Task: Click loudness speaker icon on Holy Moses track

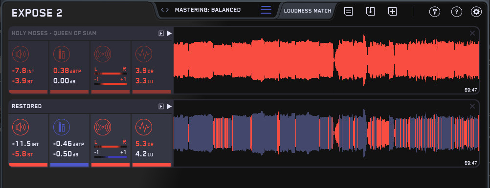Action: point(21,54)
